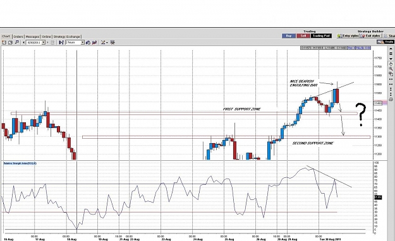Click the blue link beside OHLC box
Image resolution: width=395 pixels, height=241 pixels.
point(359,47)
